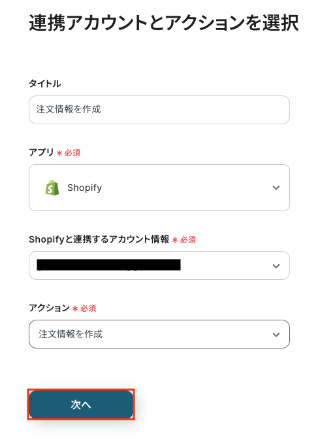Click the 連携アカウントとアクションを選択 heading
This screenshot has width=318, height=442.
[x=163, y=23]
